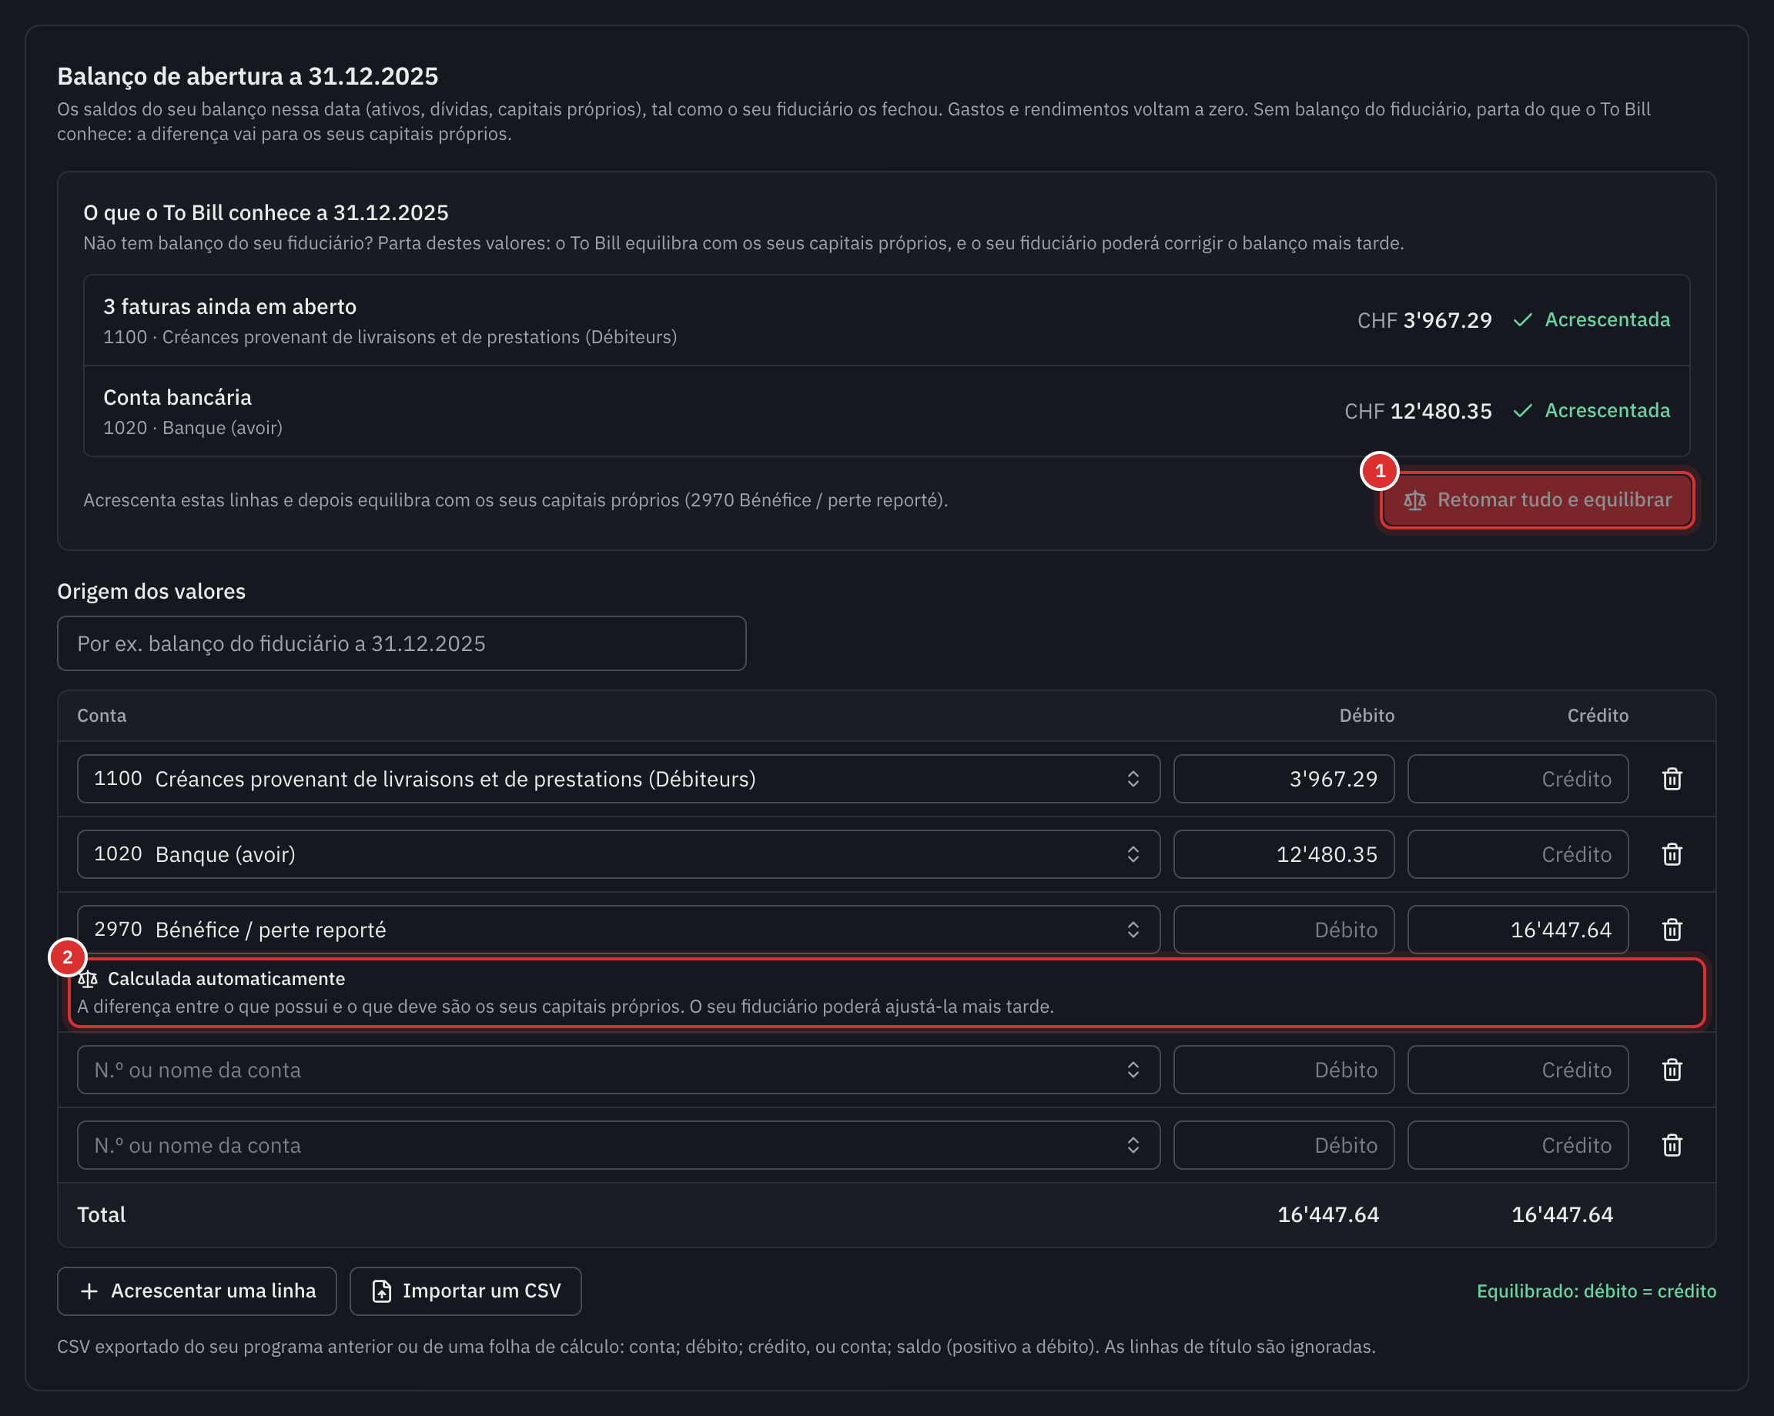Click 'CHF 12'480.35' amount
This screenshot has height=1416, width=1774.
pyautogui.click(x=1418, y=410)
